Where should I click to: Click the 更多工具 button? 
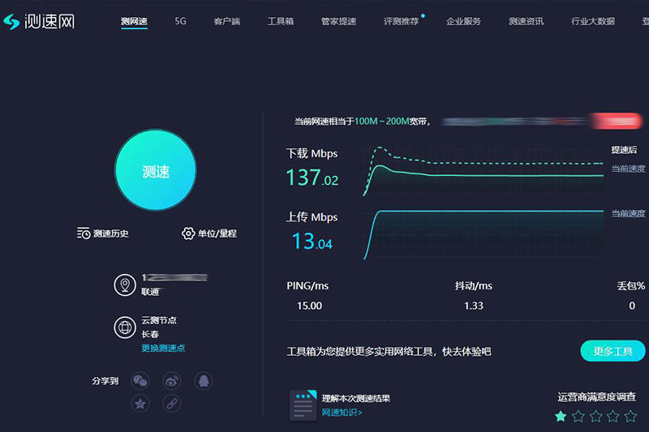(612, 351)
